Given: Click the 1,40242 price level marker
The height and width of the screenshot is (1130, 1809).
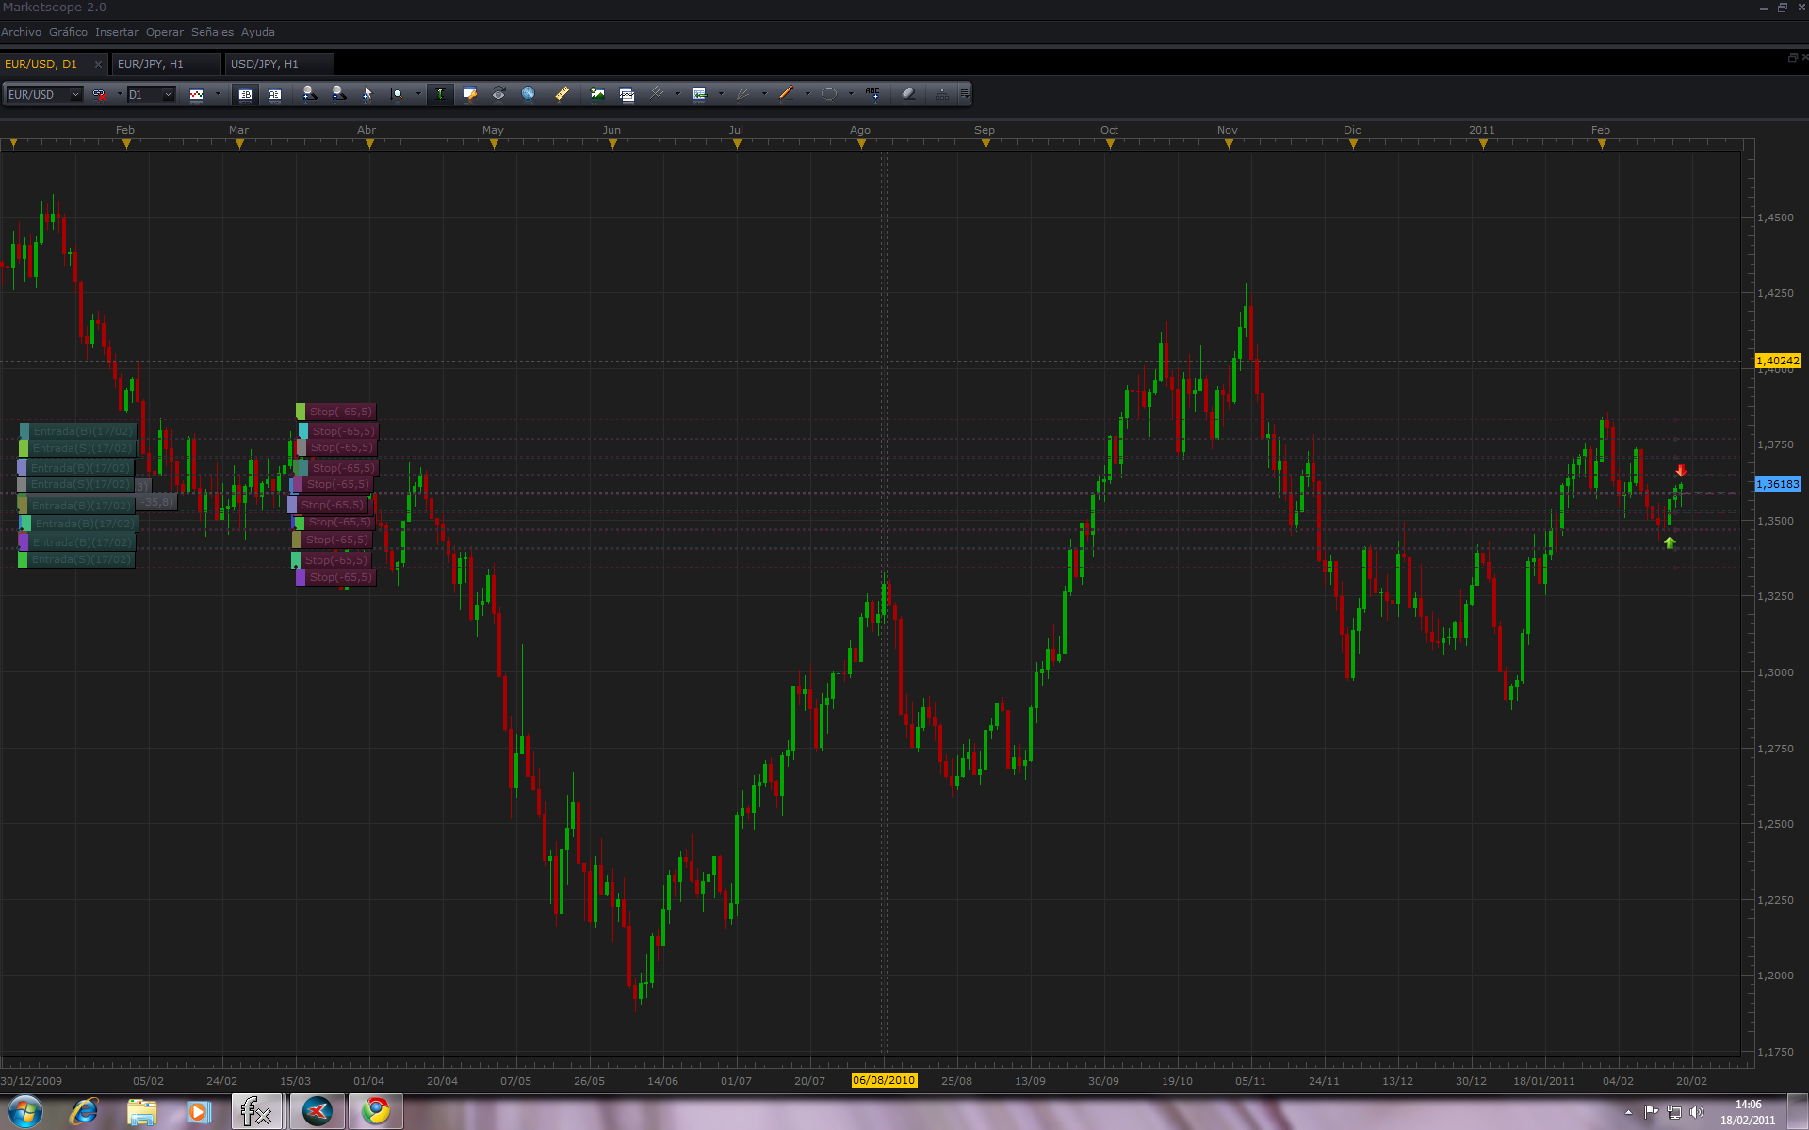Looking at the screenshot, I should [x=1777, y=361].
